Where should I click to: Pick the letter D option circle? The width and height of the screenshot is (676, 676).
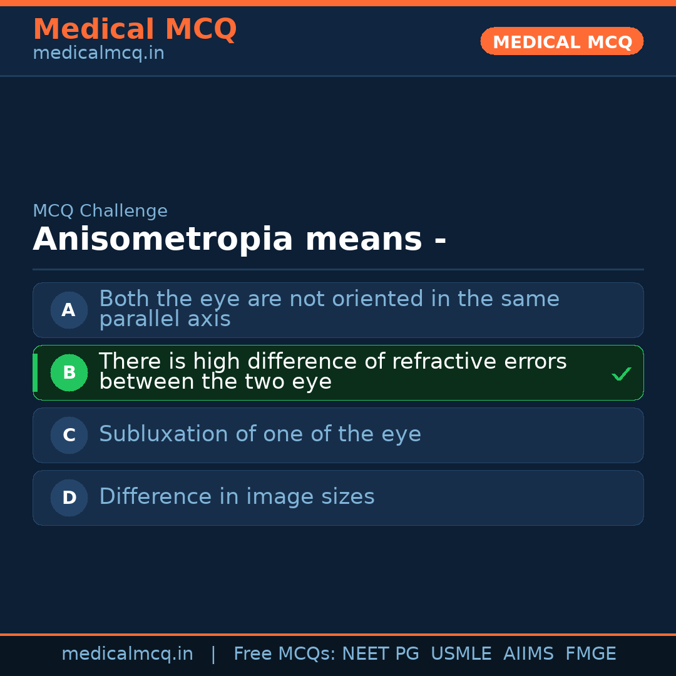tap(69, 498)
